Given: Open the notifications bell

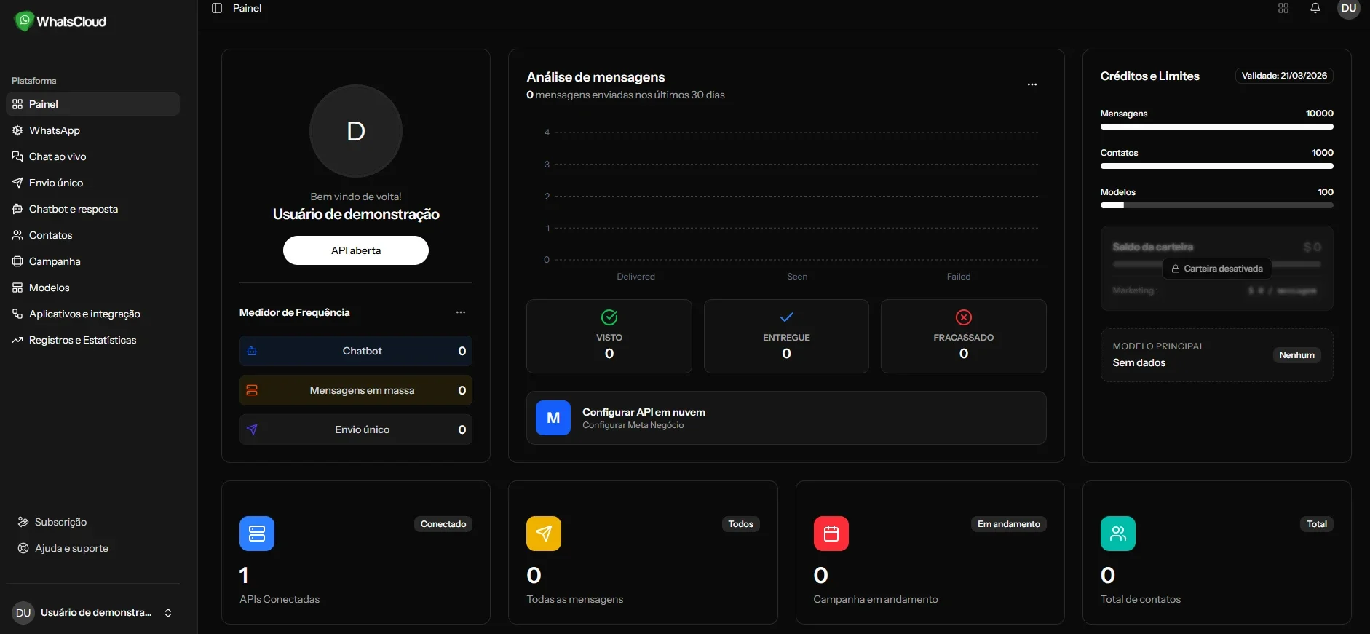Looking at the screenshot, I should [x=1315, y=8].
